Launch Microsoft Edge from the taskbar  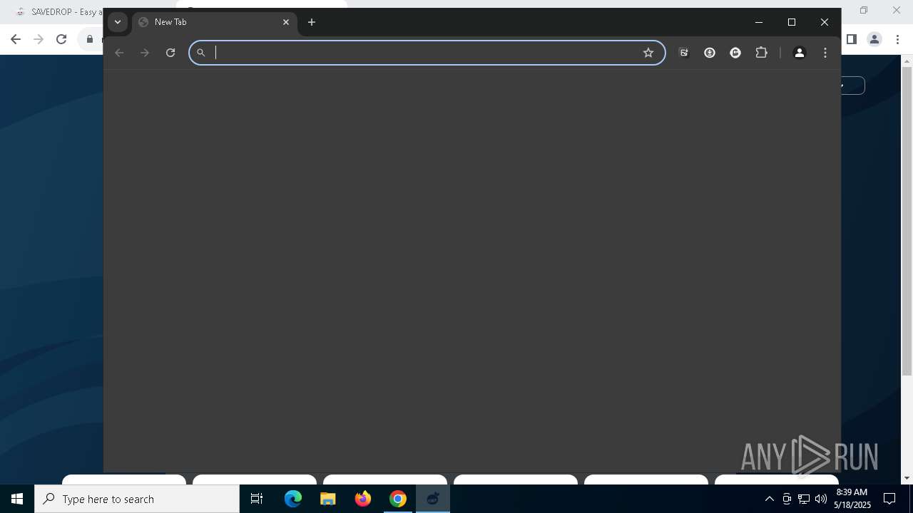pyautogui.click(x=293, y=499)
